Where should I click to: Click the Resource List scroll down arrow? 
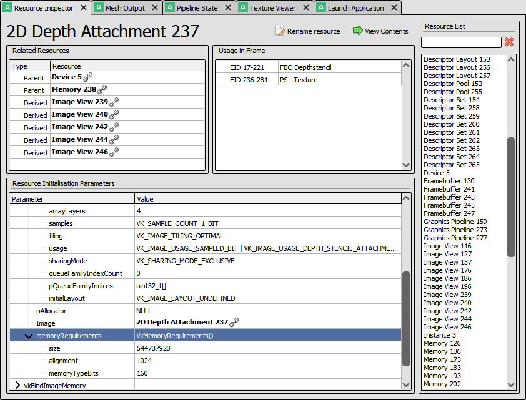511,385
